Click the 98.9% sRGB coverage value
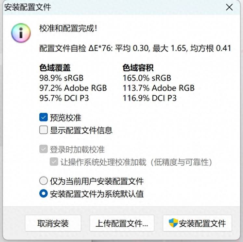The image size is (243, 242). tap(61, 78)
